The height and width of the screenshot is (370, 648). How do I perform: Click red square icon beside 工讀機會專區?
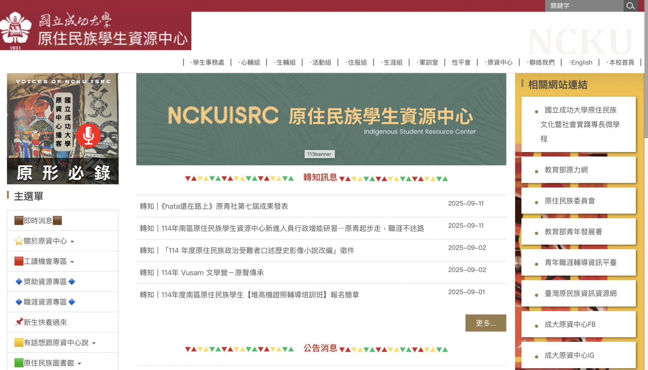click(x=19, y=261)
